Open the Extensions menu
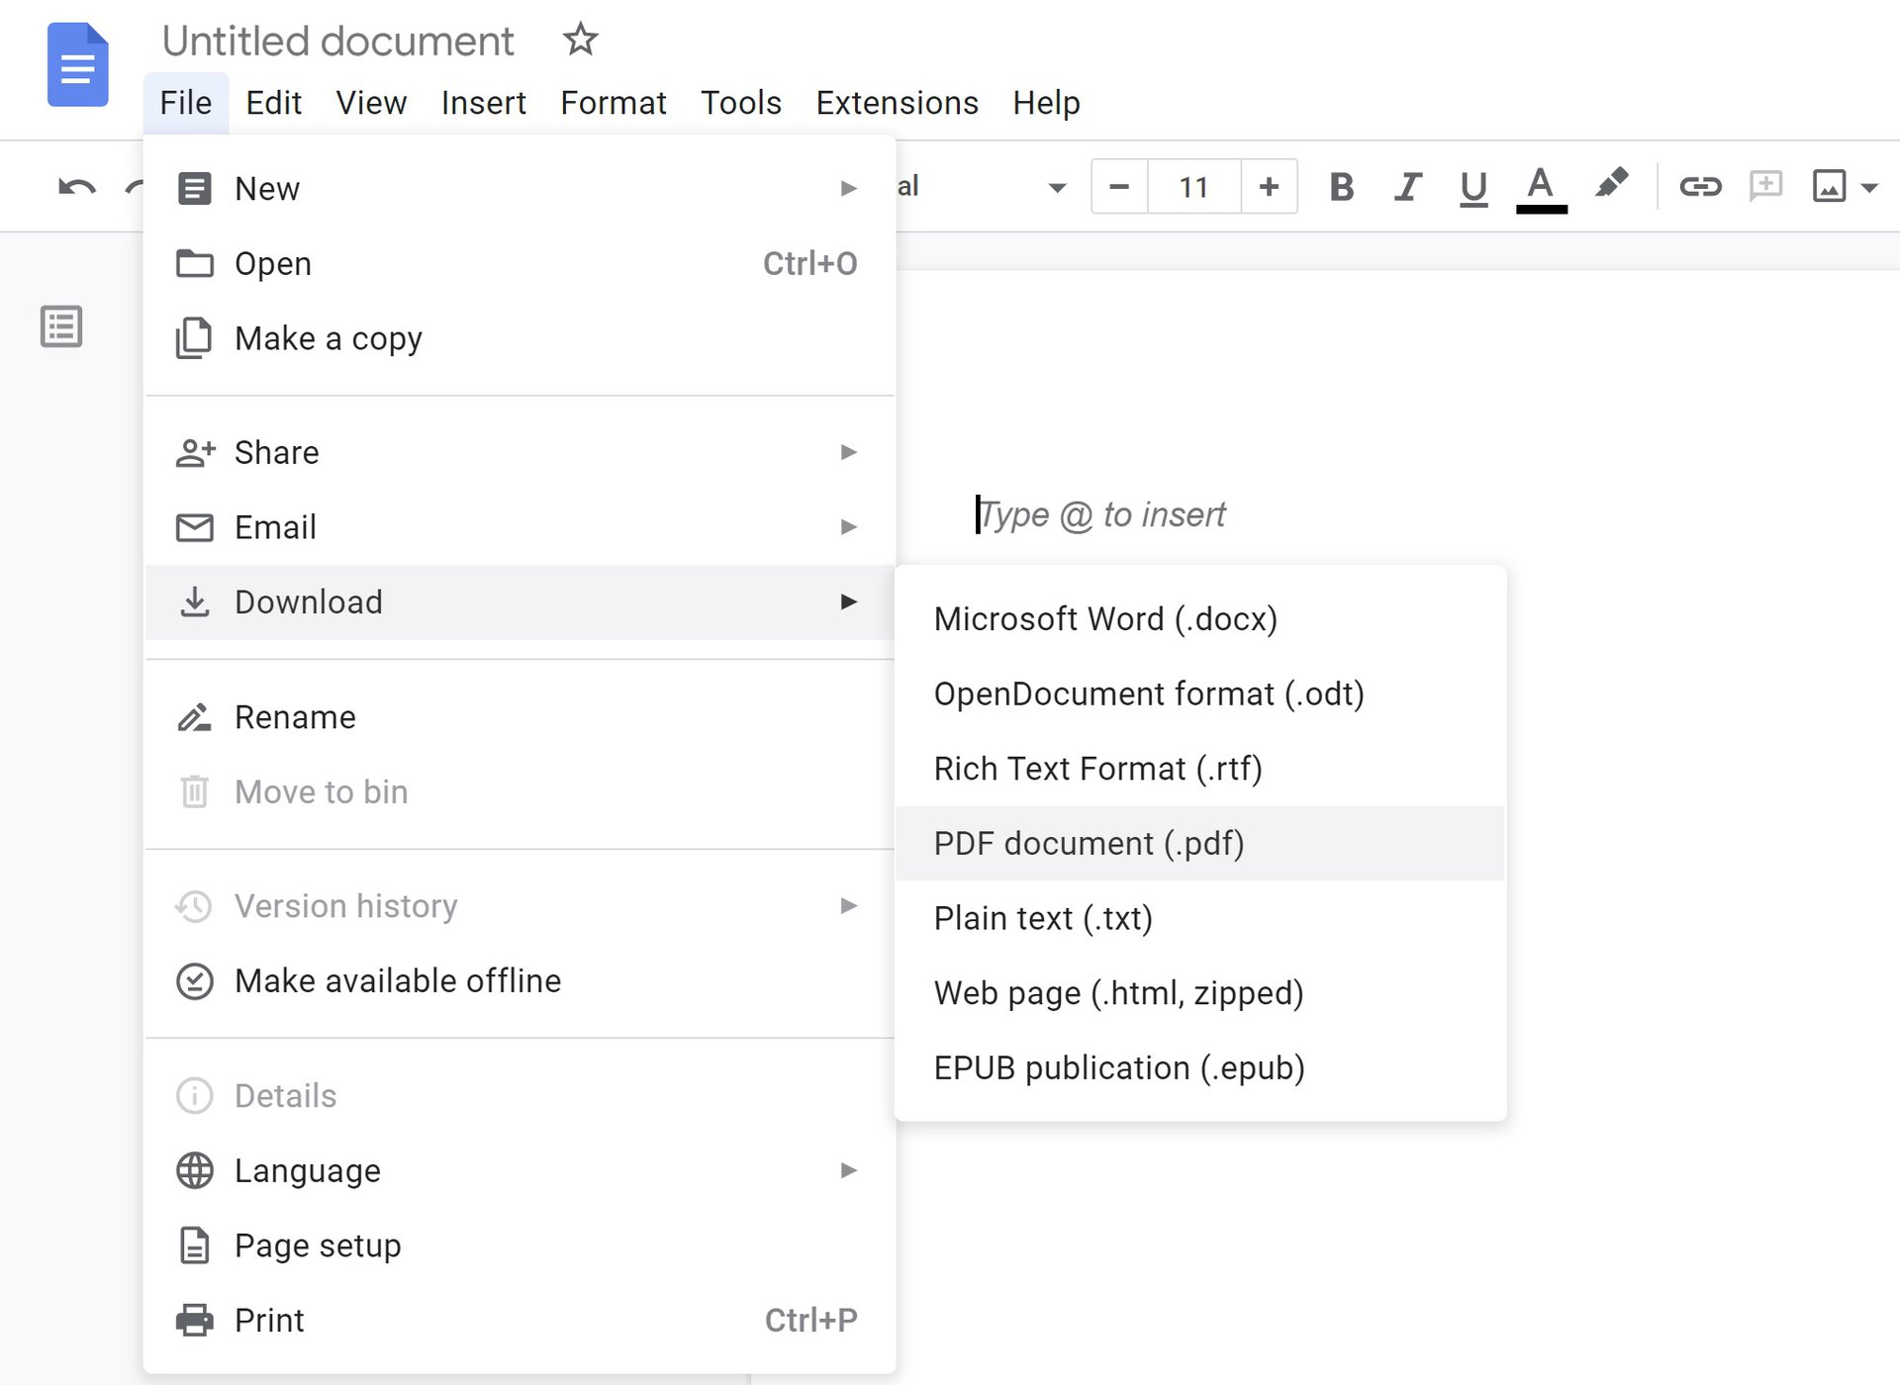Viewport: 1900px width, 1385px height. [897, 103]
